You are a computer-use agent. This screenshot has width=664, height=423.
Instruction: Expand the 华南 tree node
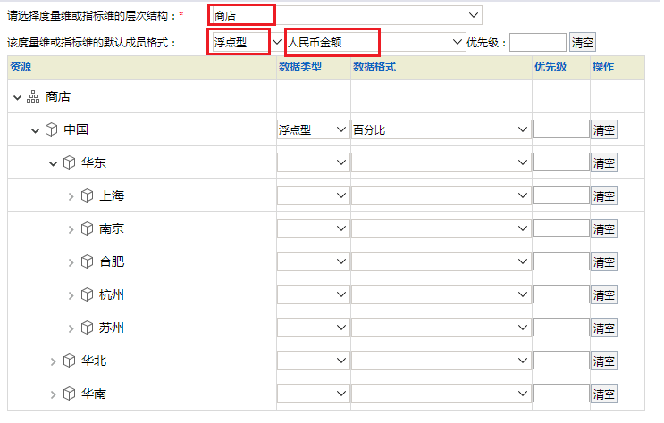coord(53,394)
